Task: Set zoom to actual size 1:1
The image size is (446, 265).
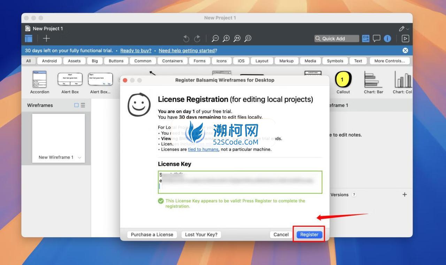Action: pyautogui.click(x=237, y=39)
